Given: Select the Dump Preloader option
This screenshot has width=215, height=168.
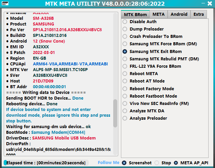Looking at the screenshot, I should 143,29.
